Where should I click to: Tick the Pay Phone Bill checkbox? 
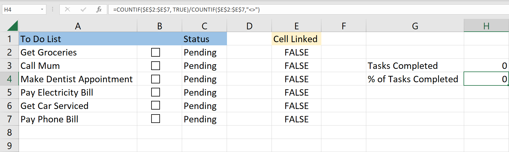(x=156, y=119)
